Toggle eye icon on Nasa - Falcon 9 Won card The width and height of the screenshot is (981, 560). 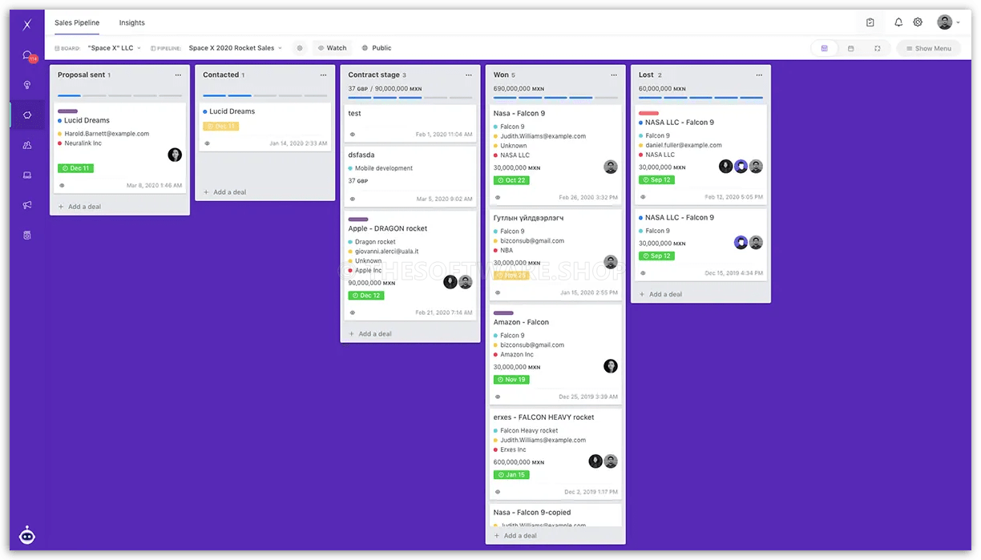click(x=498, y=197)
